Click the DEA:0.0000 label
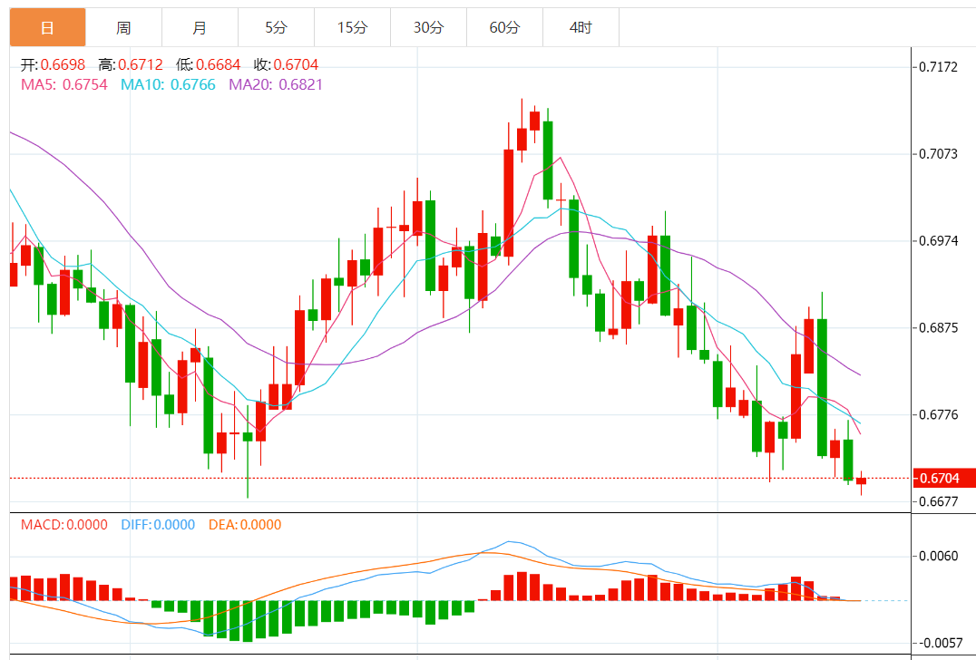This screenshot has height=660, width=976. tap(245, 525)
